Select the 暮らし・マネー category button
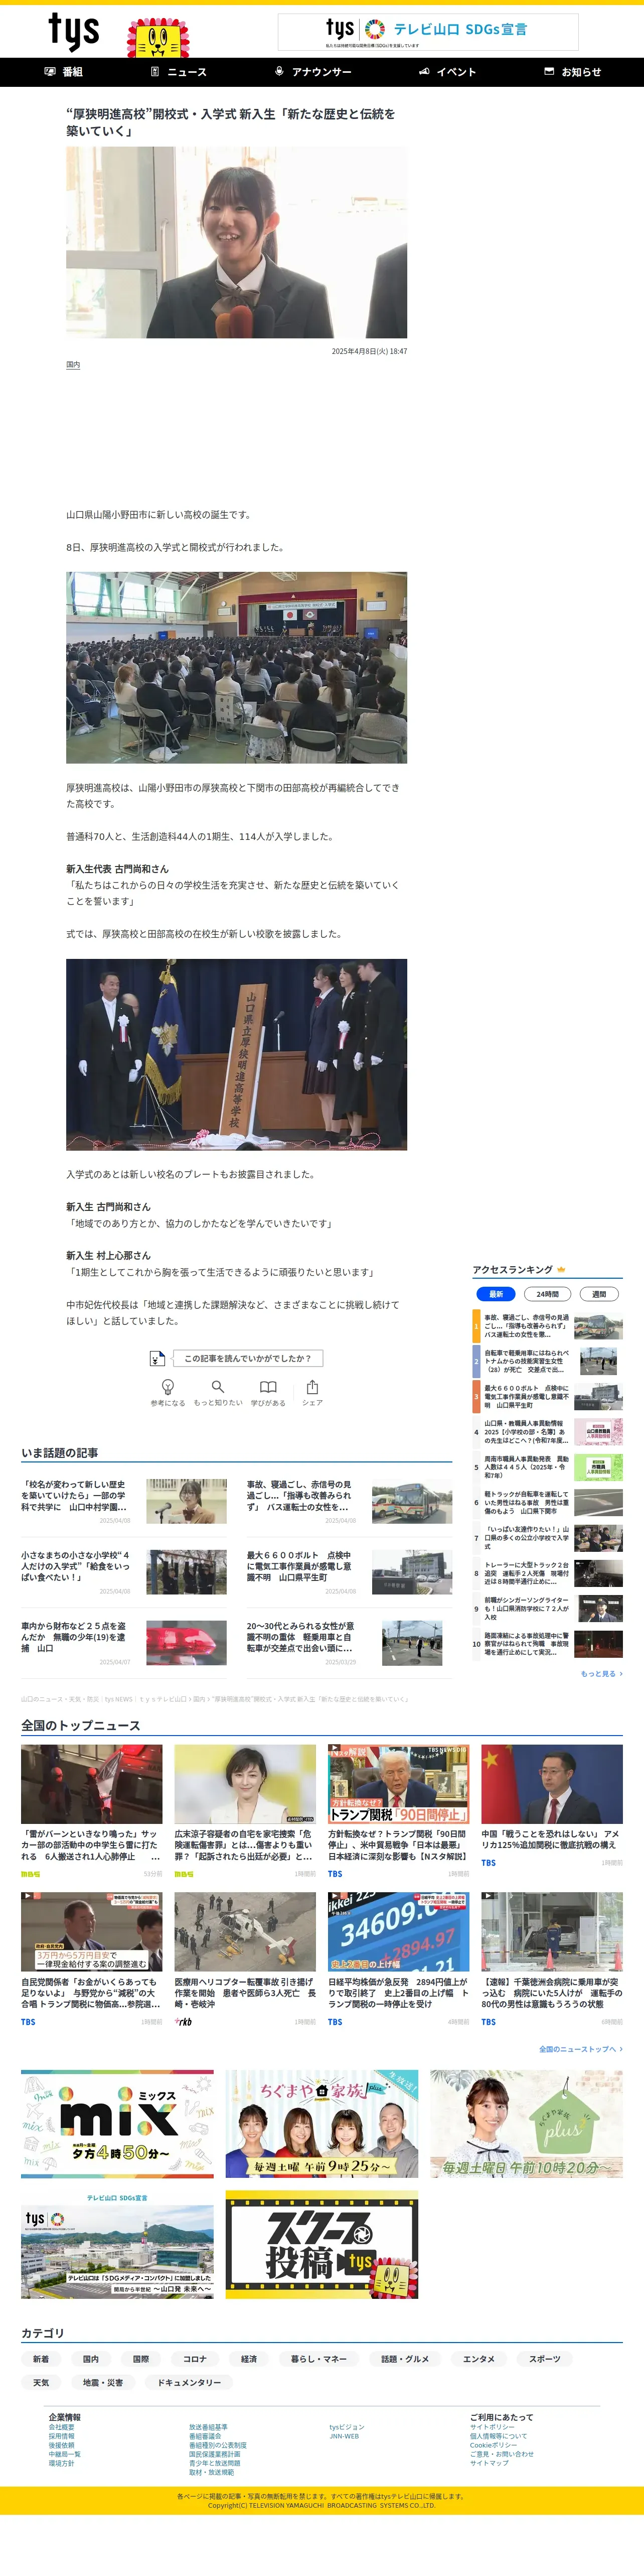 318,2359
